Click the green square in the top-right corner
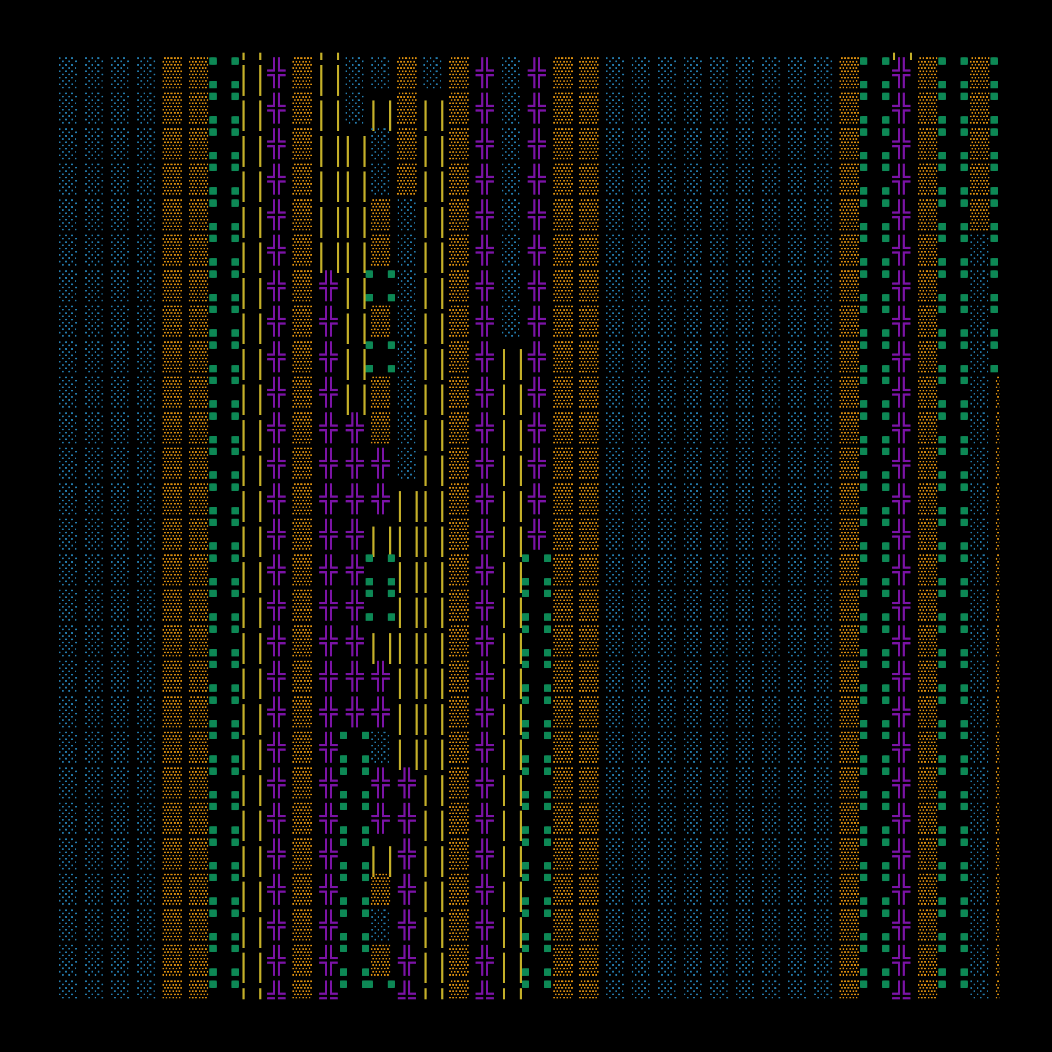Screen dimensions: 1052x1052 pyautogui.click(x=994, y=61)
